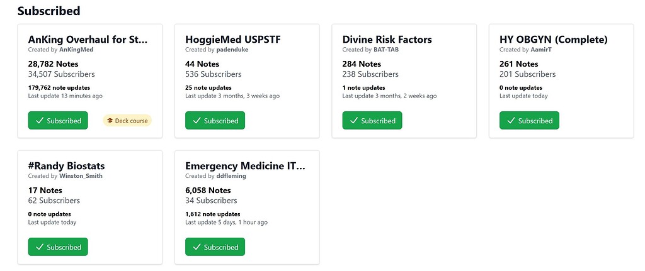Toggle Subscribed button on #Randy Biostats deck
Viewport: 645px width, 271px height.
tap(58, 246)
